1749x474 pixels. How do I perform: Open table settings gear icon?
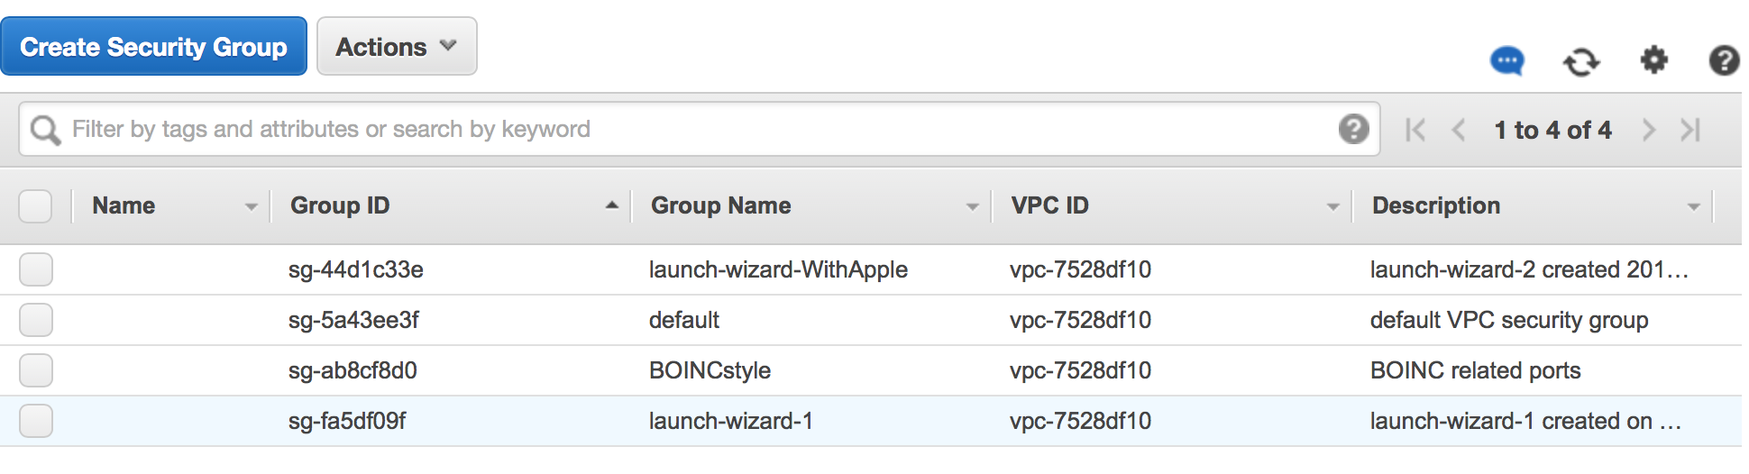coord(1653,60)
